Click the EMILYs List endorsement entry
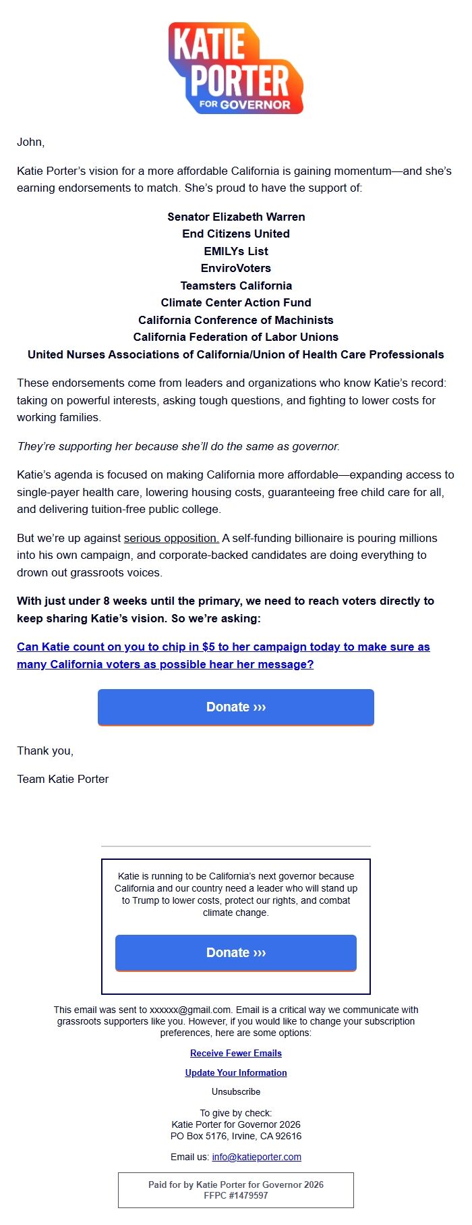The height and width of the screenshot is (1225, 472). coord(236,251)
